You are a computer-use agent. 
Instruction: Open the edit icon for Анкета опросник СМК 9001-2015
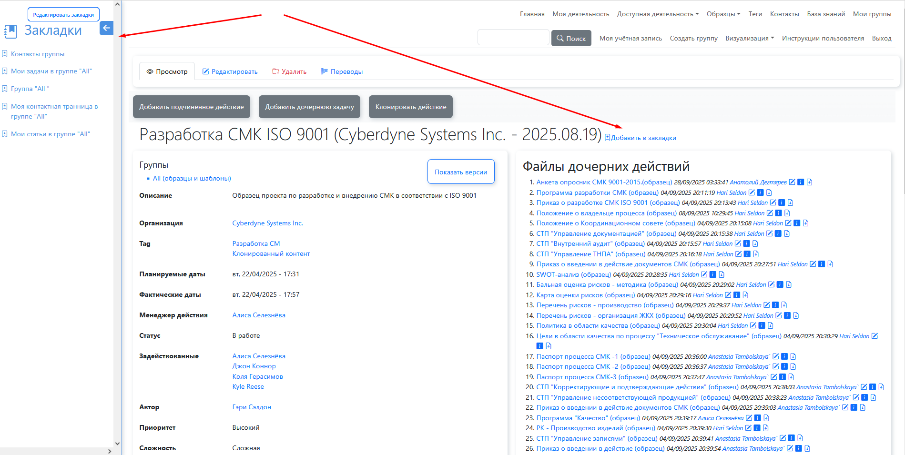[x=792, y=182]
